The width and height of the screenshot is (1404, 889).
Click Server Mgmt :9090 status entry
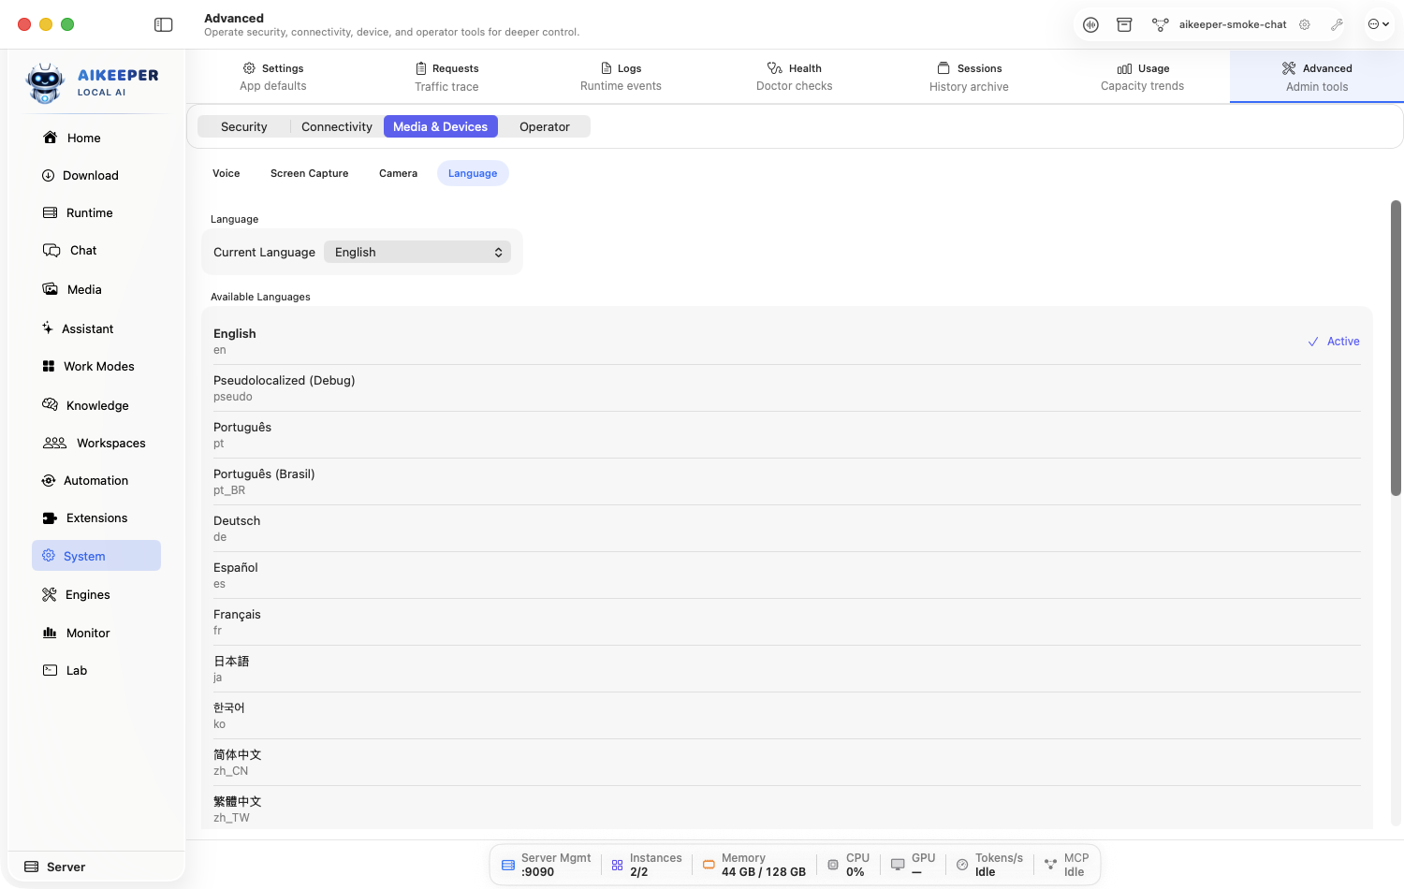[547, 865]
